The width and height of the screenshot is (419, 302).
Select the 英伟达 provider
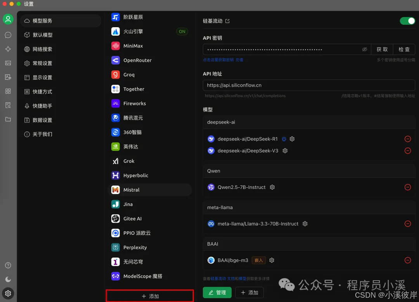pyautogui.click(x=150, y=147)
